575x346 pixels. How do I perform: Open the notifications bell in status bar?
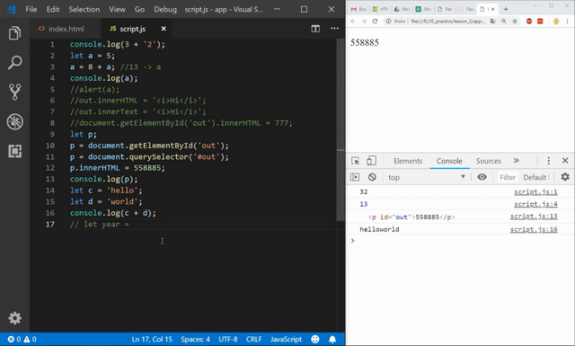[x=332, y=339]
